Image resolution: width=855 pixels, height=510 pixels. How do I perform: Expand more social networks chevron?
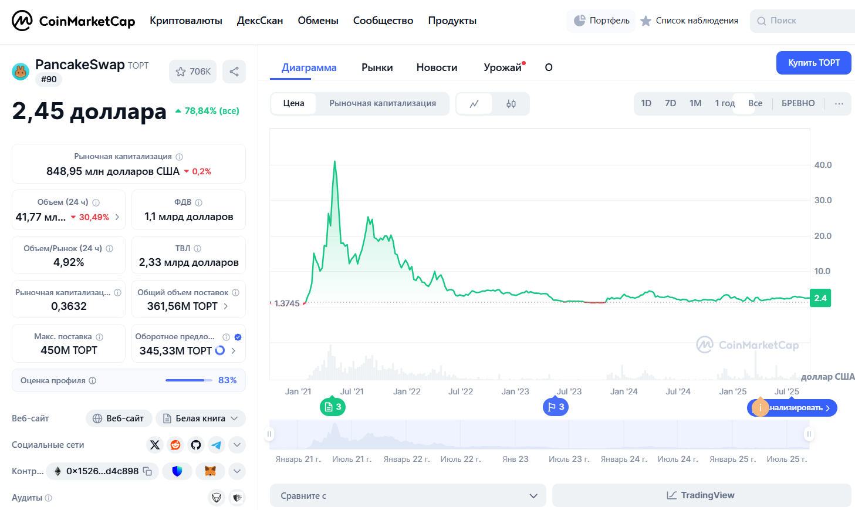[x=237, y=445]
